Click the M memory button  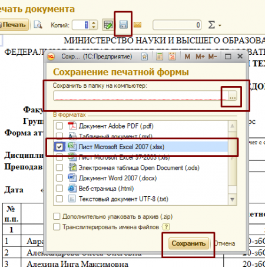click(x=187, y=57)
